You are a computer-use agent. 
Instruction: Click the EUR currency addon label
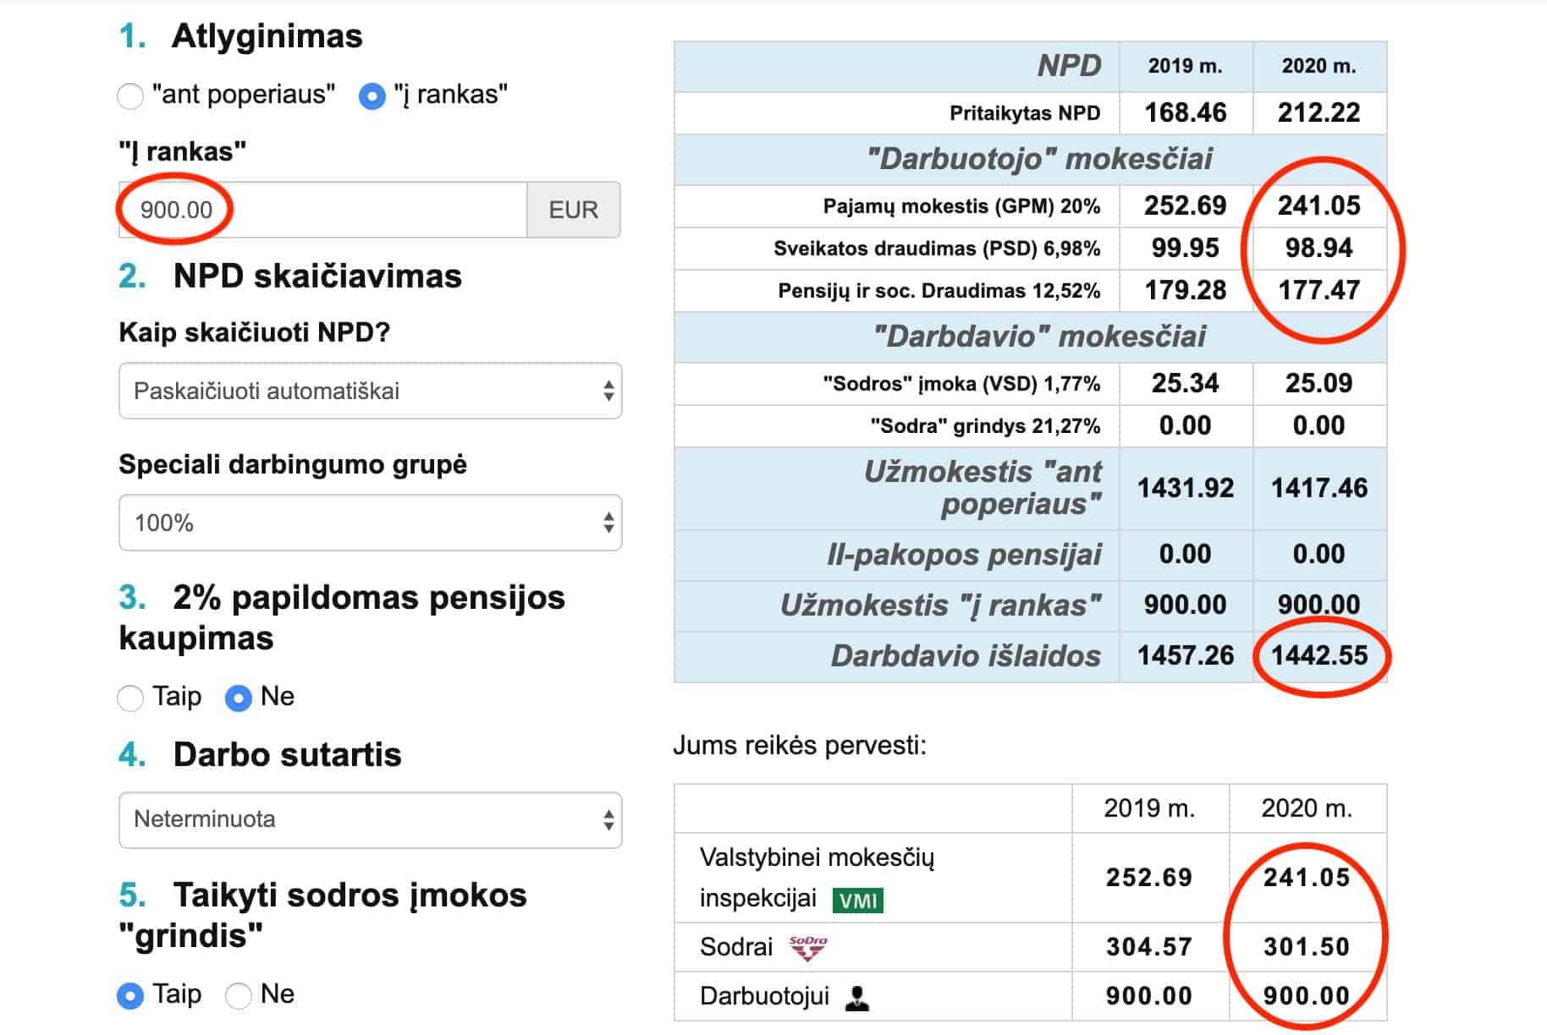pyautogui.click(x=573, y=210)
